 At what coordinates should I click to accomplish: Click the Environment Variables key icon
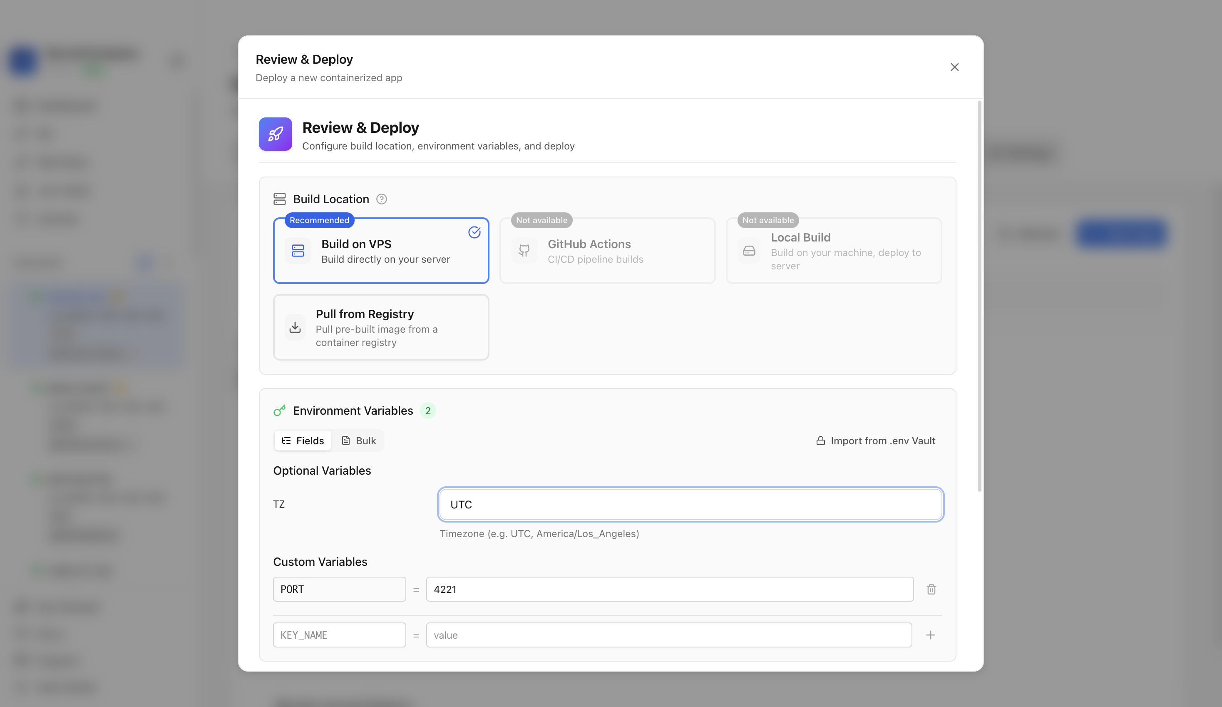280,411
